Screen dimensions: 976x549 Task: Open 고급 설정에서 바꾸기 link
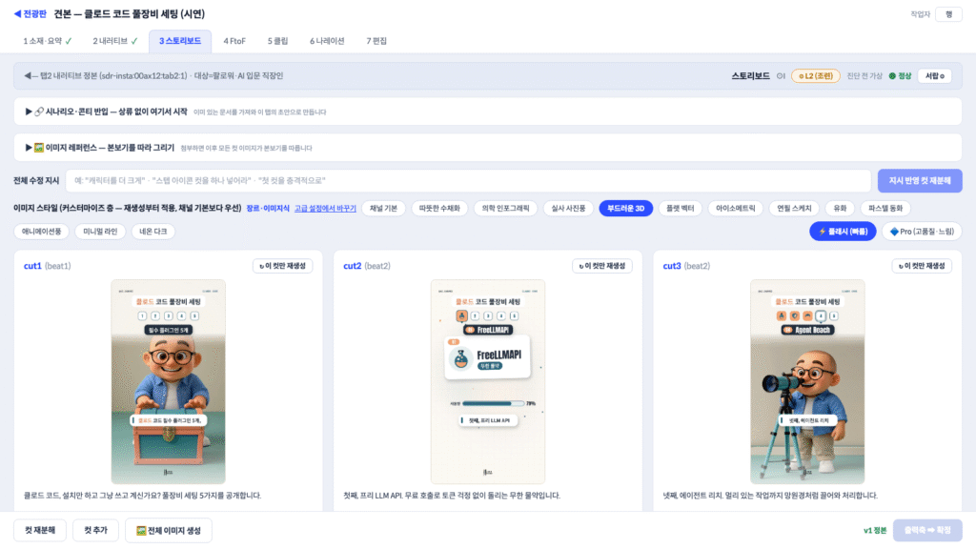(x=325, y=209)
